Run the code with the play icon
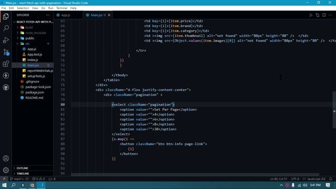Image resolution: width=336 pixels, height=189 pixels. point(311,15)
